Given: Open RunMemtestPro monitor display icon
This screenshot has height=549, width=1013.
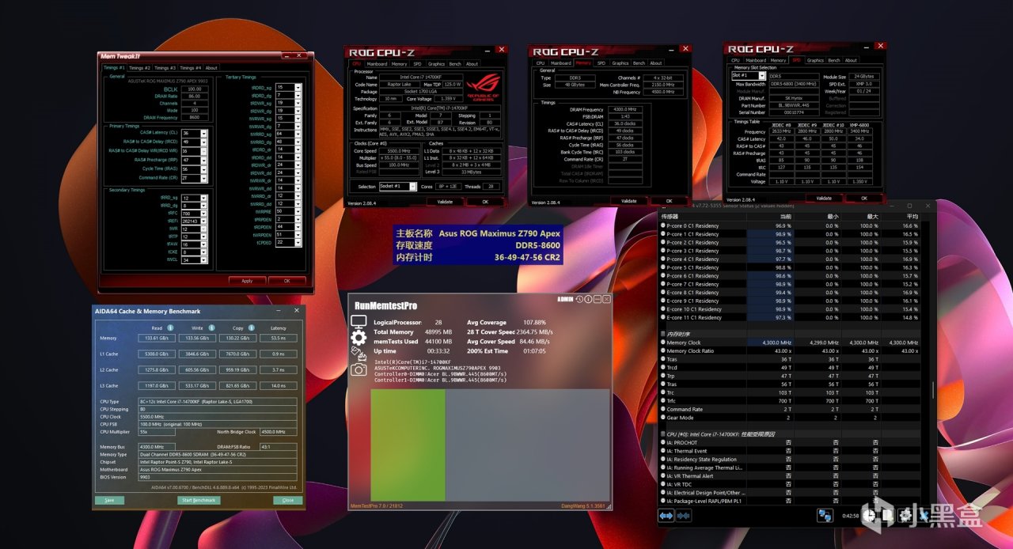Looking at the screenshot, I should [x=359, y=323].
